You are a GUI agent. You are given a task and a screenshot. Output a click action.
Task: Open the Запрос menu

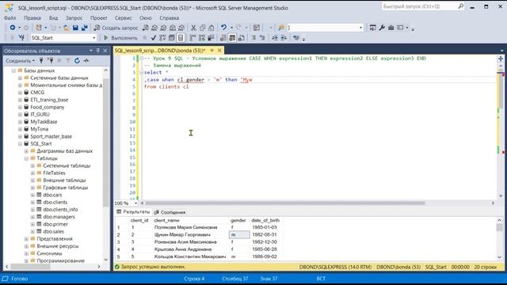pos(74,17)
